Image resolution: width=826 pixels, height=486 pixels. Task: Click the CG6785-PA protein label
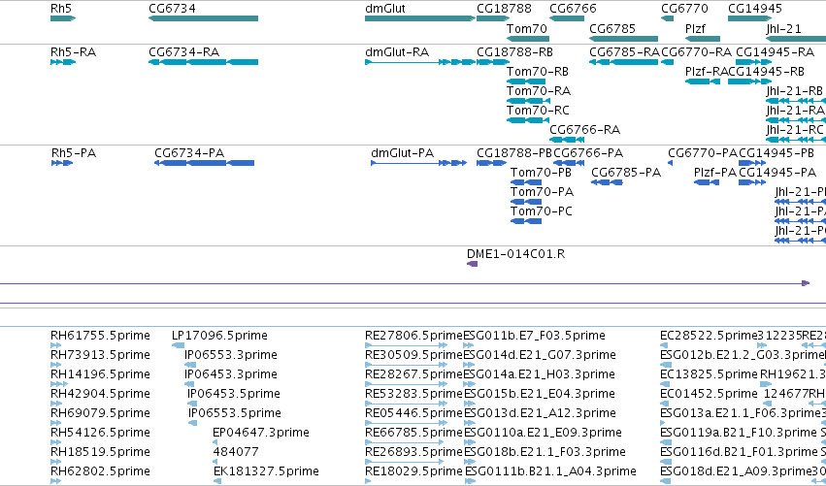[x=626, y=173]
